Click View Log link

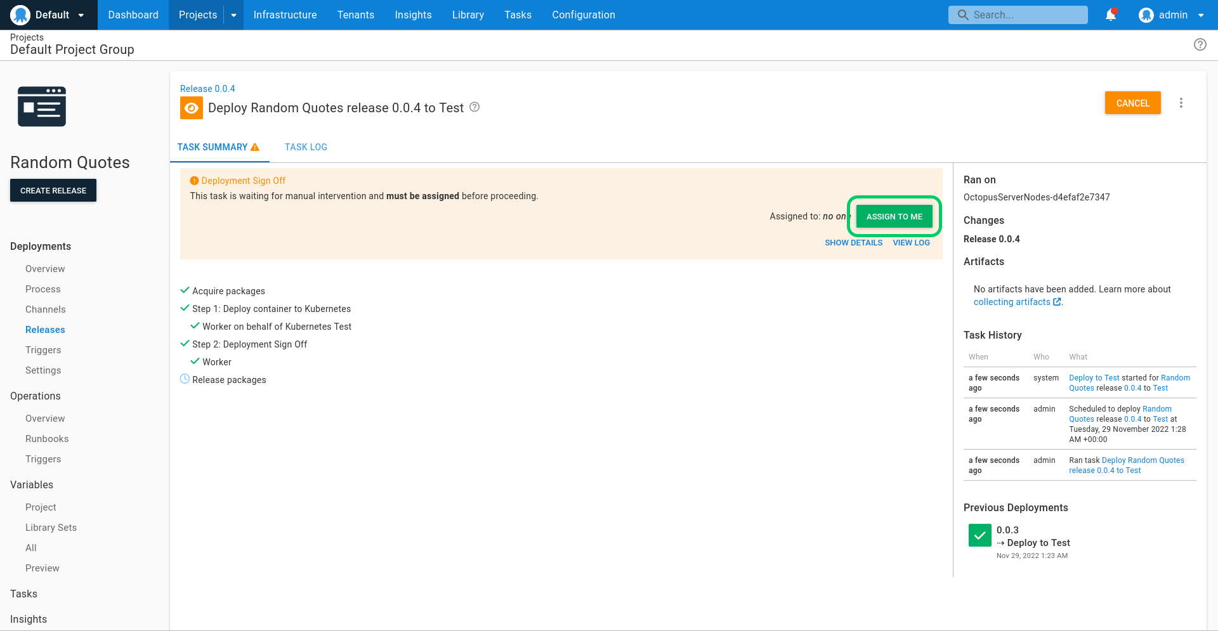[911, 243]
